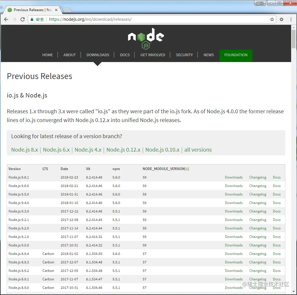Image resolution: width=297 pixels, height=295 pixels.
Task: Open the NEWS nav item
Action: coord(209,55)
